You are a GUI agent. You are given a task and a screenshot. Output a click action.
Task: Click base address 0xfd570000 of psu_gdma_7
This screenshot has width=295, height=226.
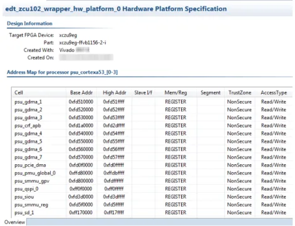pyautogui.click(x=81, y=157)
